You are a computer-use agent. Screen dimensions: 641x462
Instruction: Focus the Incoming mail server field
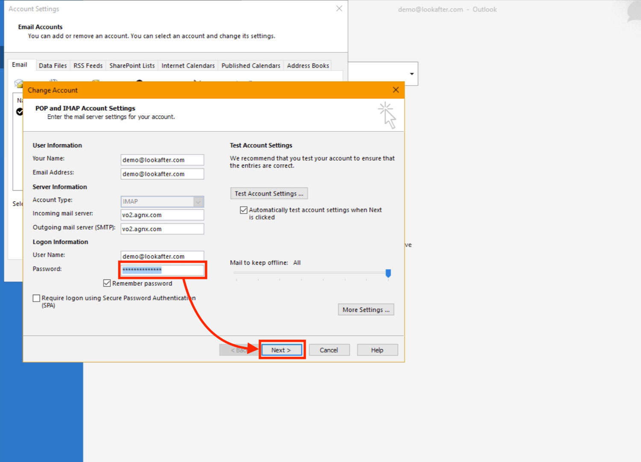162,215
